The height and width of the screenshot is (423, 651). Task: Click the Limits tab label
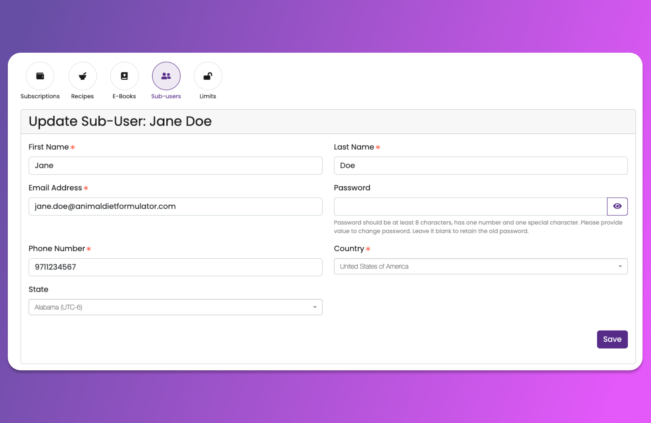pos(208,96)
